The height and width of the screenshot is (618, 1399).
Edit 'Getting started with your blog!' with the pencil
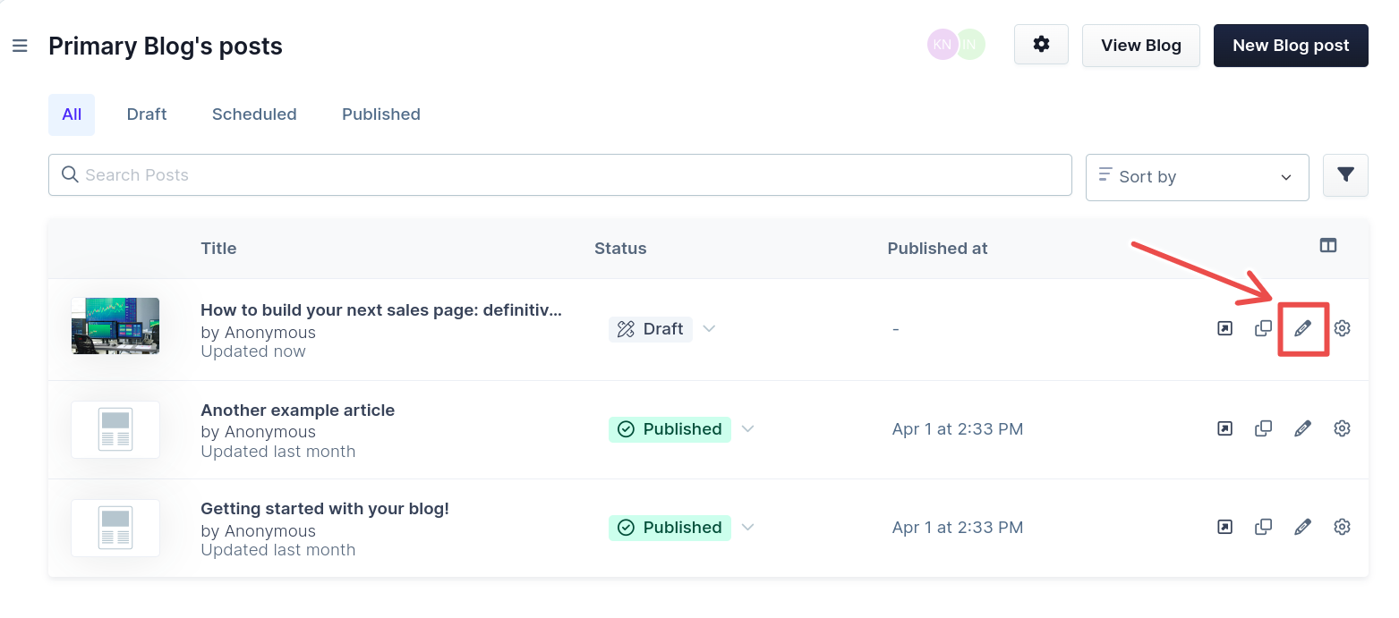pos(1302,527)
